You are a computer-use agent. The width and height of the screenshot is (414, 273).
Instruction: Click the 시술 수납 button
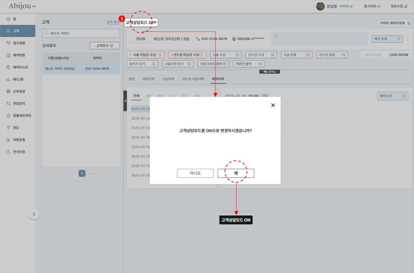[x=226, y=55]
